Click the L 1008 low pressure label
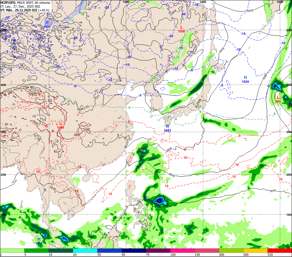292x257 pixels. click(181, 29)
